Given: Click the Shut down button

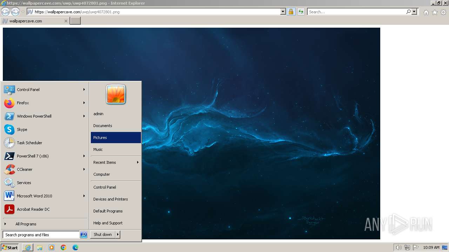Looking at the screenshot, I should (103, 234).
